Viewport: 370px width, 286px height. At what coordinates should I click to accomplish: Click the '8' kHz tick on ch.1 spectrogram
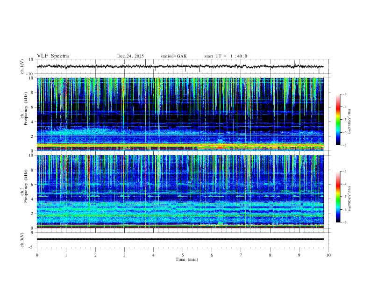[33, 93]
